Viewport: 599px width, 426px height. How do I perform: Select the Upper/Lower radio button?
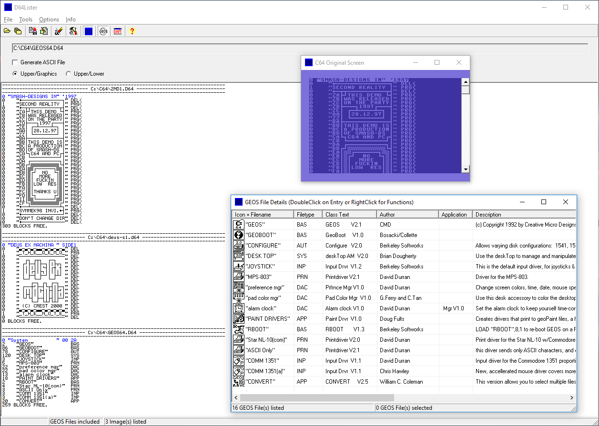(69, 74)
